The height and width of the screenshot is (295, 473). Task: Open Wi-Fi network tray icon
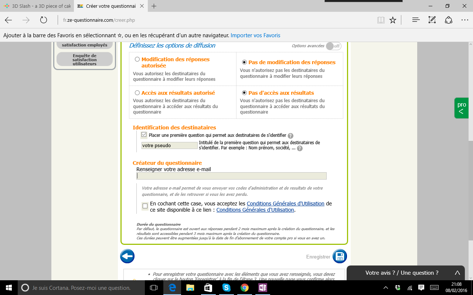409,288
